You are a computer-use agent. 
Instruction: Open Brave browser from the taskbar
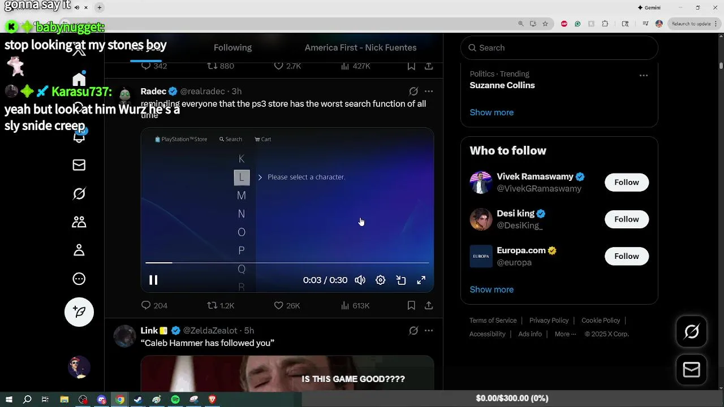pos(212,400)
